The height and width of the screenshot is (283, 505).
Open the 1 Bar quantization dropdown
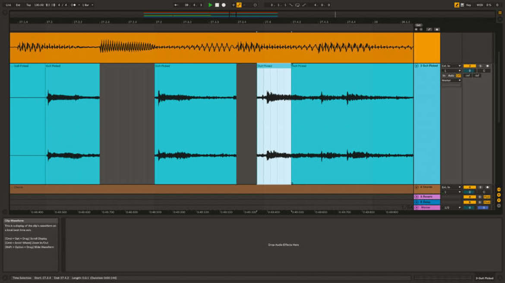click(x=87, y=5)
